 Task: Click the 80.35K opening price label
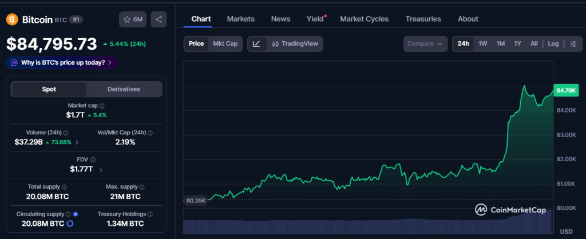[x=196, y=201]
